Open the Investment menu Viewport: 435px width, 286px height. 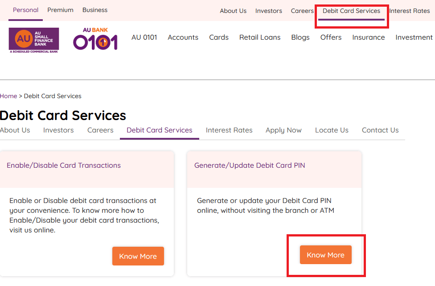414,37
